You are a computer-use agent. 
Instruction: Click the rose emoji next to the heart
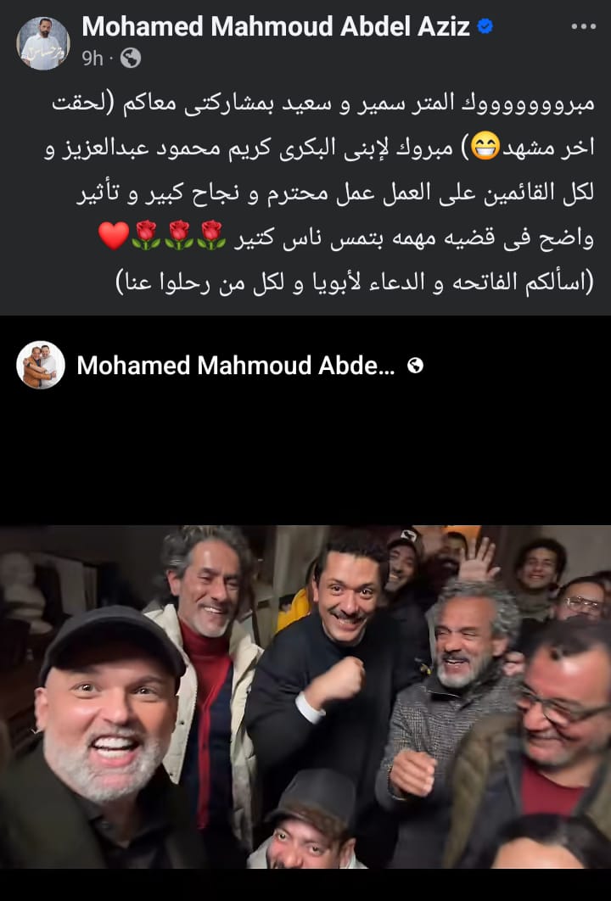pyautogui.click(x=146, y=236)
